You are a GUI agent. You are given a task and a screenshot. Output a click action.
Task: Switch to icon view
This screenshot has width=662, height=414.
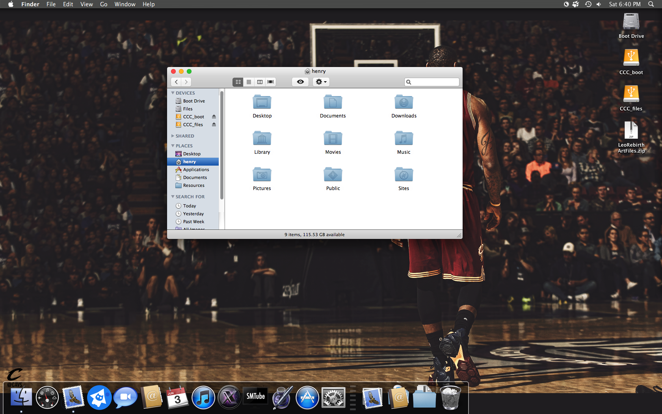click(238, 82)
